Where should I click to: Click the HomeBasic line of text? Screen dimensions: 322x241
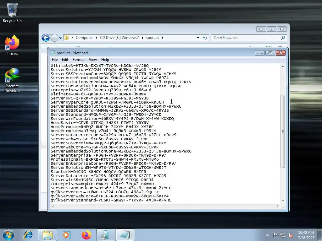click(x=100, y=123)
